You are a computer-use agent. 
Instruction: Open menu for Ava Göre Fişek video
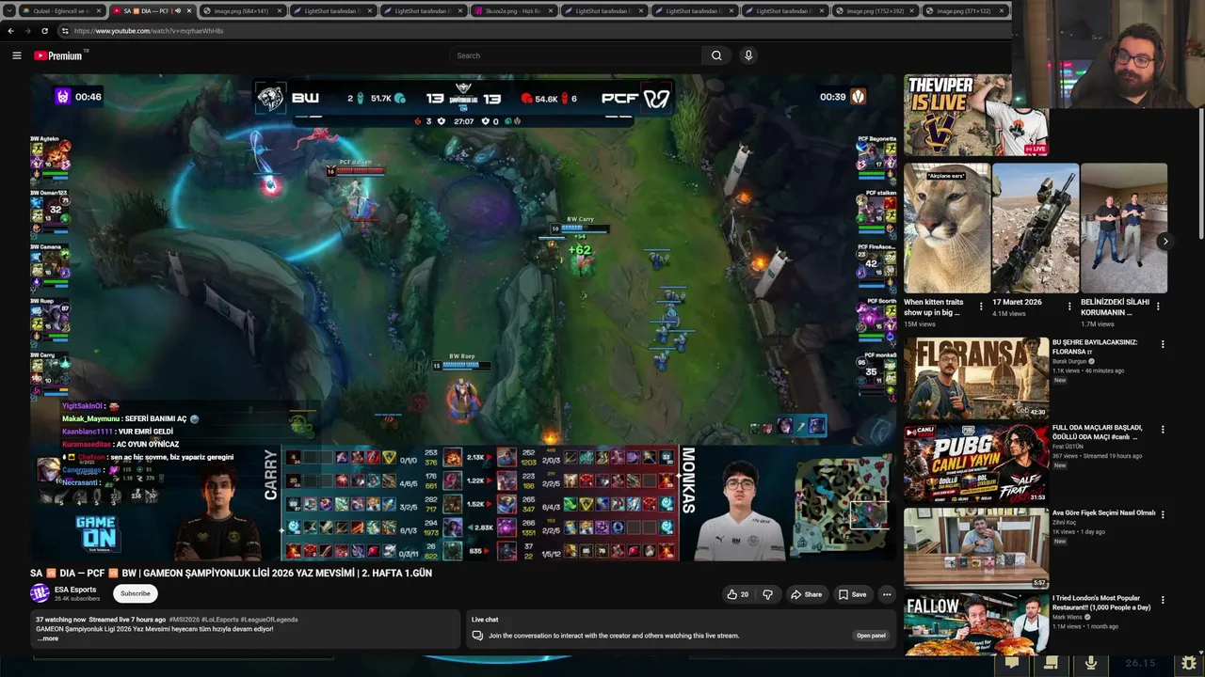(x=1163, y=515)
